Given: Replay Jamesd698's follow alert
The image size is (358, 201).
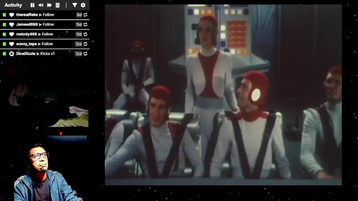Looking at the screenshot, I should click(x=86, y=25).
